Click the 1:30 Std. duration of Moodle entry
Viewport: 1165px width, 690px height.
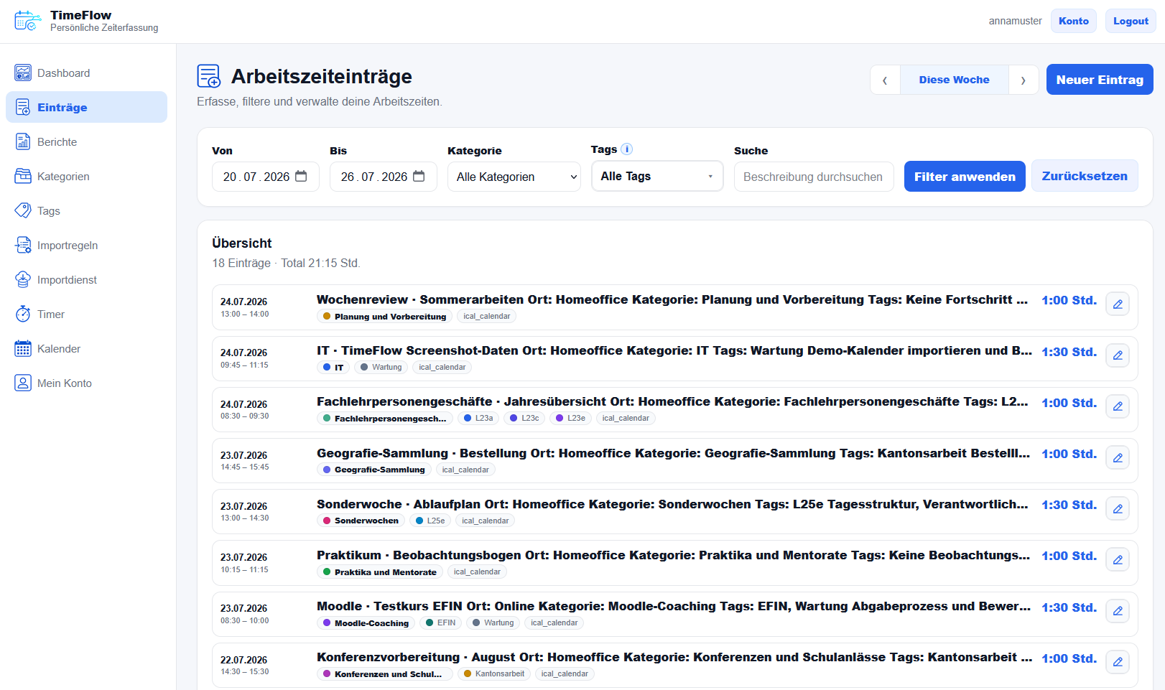1069,607
